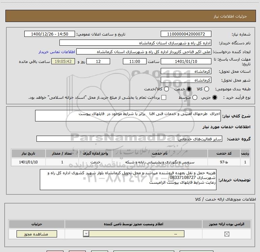Viewport: 260px width, 252px height.
Task: Click the واحد اندازه گیری column header
Action: (95, 153)
